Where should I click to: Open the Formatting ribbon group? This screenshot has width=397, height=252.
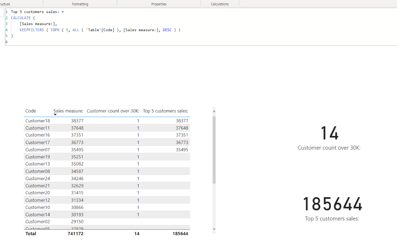click(80, 4)
